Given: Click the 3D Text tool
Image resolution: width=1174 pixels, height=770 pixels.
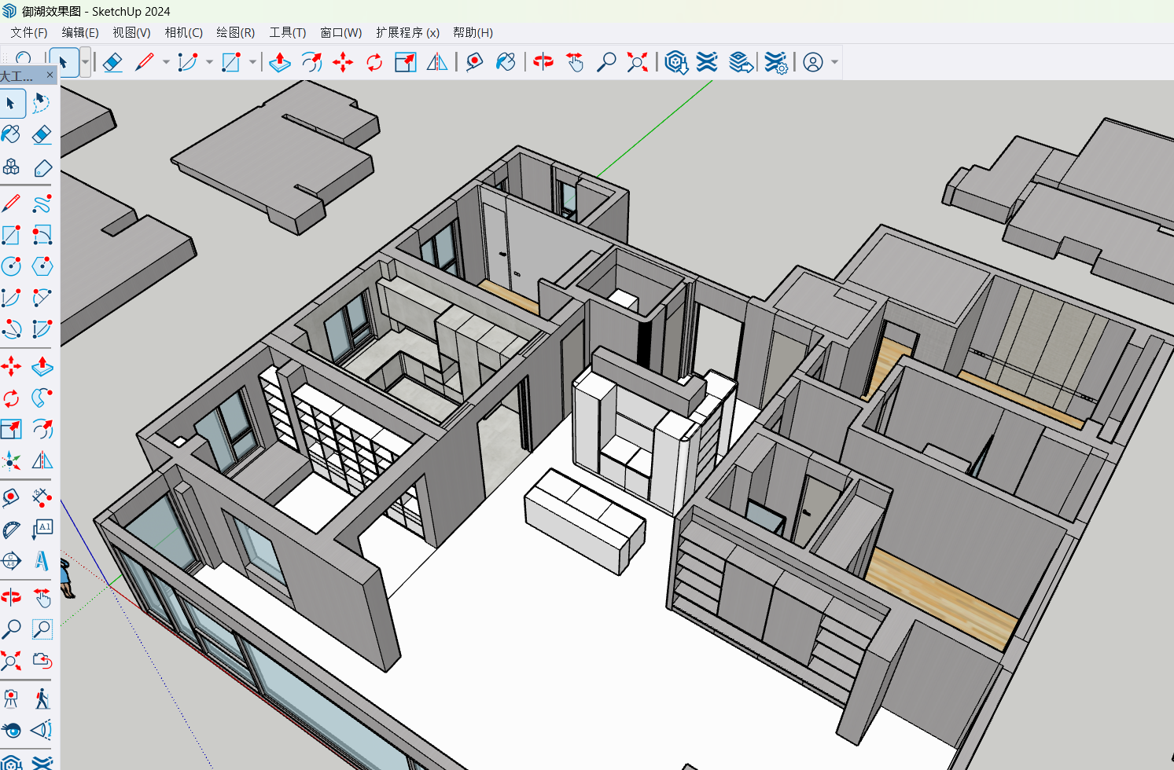Looking at the screenshot, I should (42, 560).
